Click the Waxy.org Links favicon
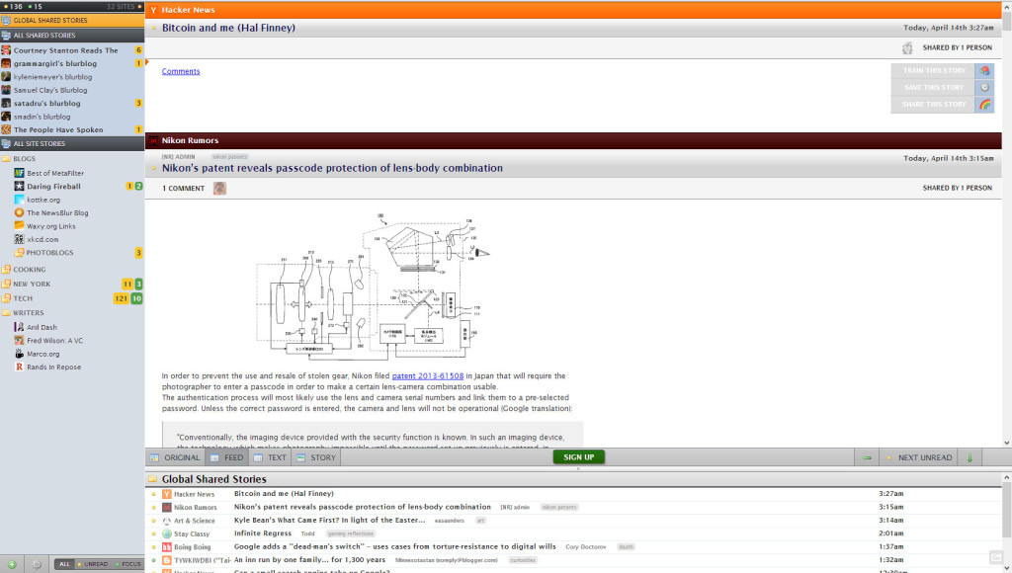Image resolution: width=1012 pixels, height=573 pixels. tap(19, 226)
